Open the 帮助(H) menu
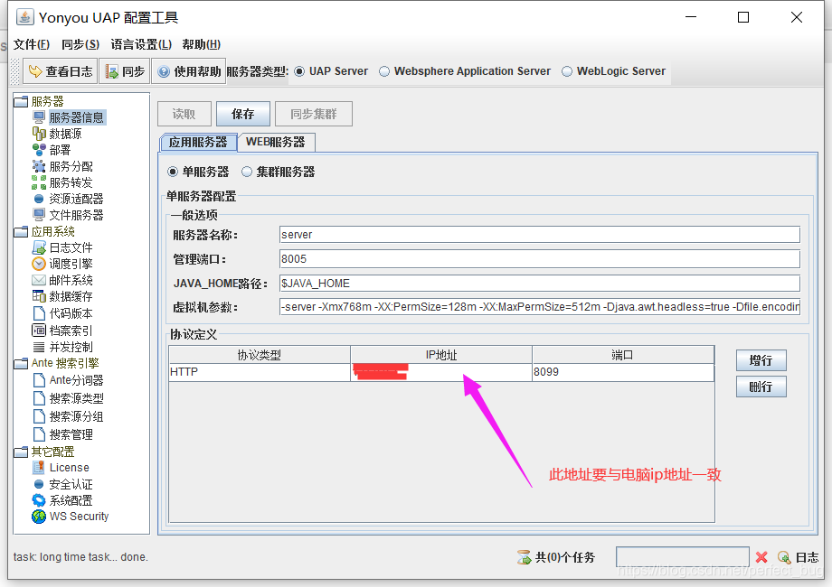 pos(201,44)
